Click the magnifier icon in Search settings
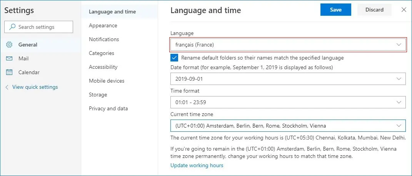 (12, 27)
